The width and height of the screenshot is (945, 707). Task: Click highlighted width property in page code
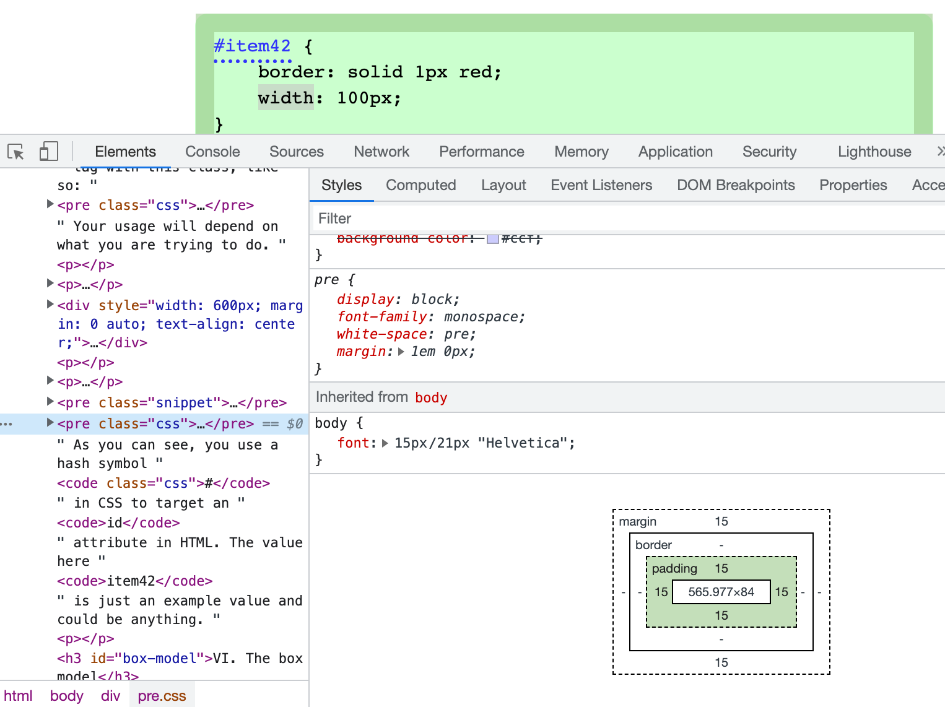[286, 98]
